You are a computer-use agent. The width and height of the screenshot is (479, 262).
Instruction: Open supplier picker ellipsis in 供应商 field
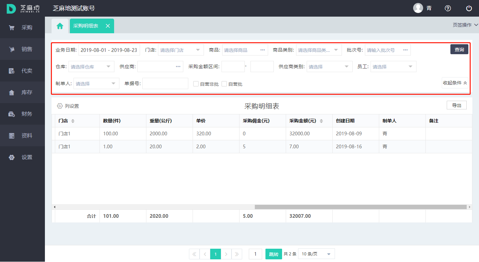(178, 66)
